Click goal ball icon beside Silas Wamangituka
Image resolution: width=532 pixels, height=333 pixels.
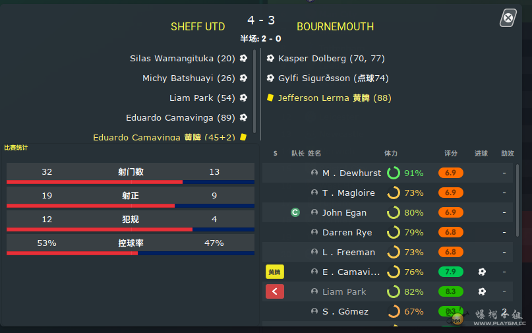[243, 58]
